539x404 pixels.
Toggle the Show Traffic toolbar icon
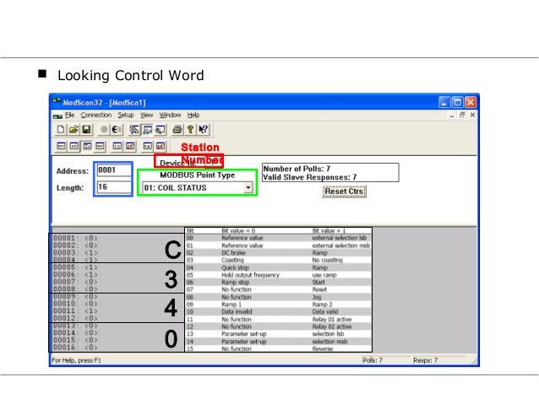tap(161, 129)
